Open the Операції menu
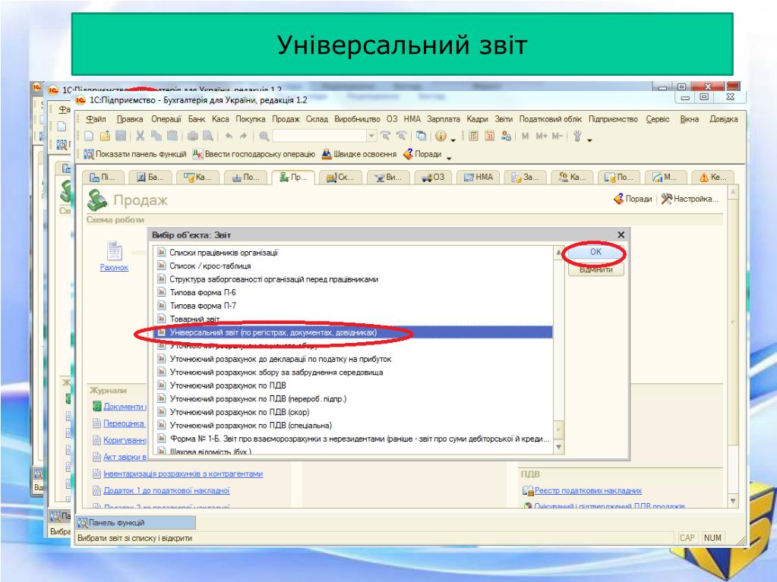Viewport: 777px width, 582px height. (166, 119)
